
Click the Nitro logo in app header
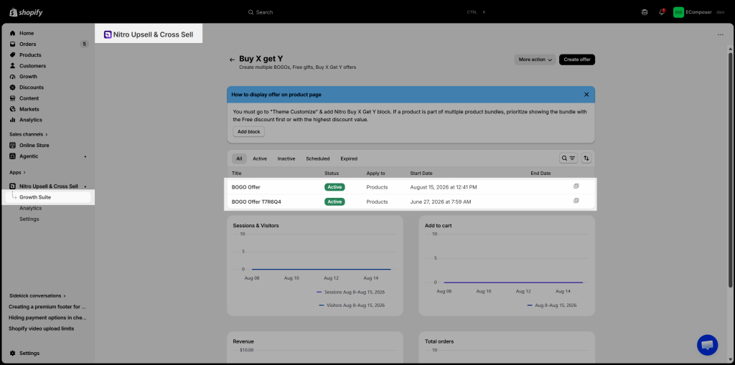click(x=108, y=34)
